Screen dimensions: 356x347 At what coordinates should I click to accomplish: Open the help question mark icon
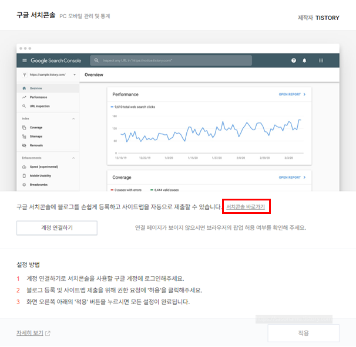[294, 60]
